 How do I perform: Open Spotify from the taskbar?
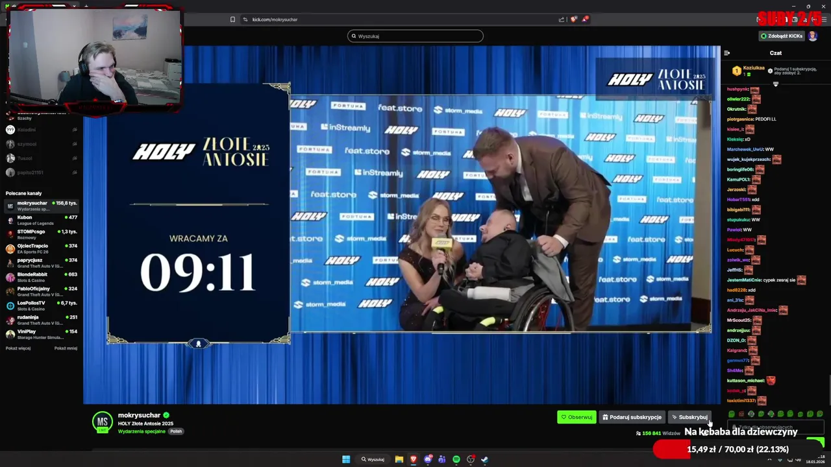(x=456, y=459)
